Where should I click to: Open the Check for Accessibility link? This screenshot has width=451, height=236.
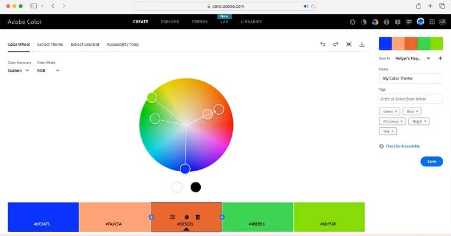(x=403, y=146)
